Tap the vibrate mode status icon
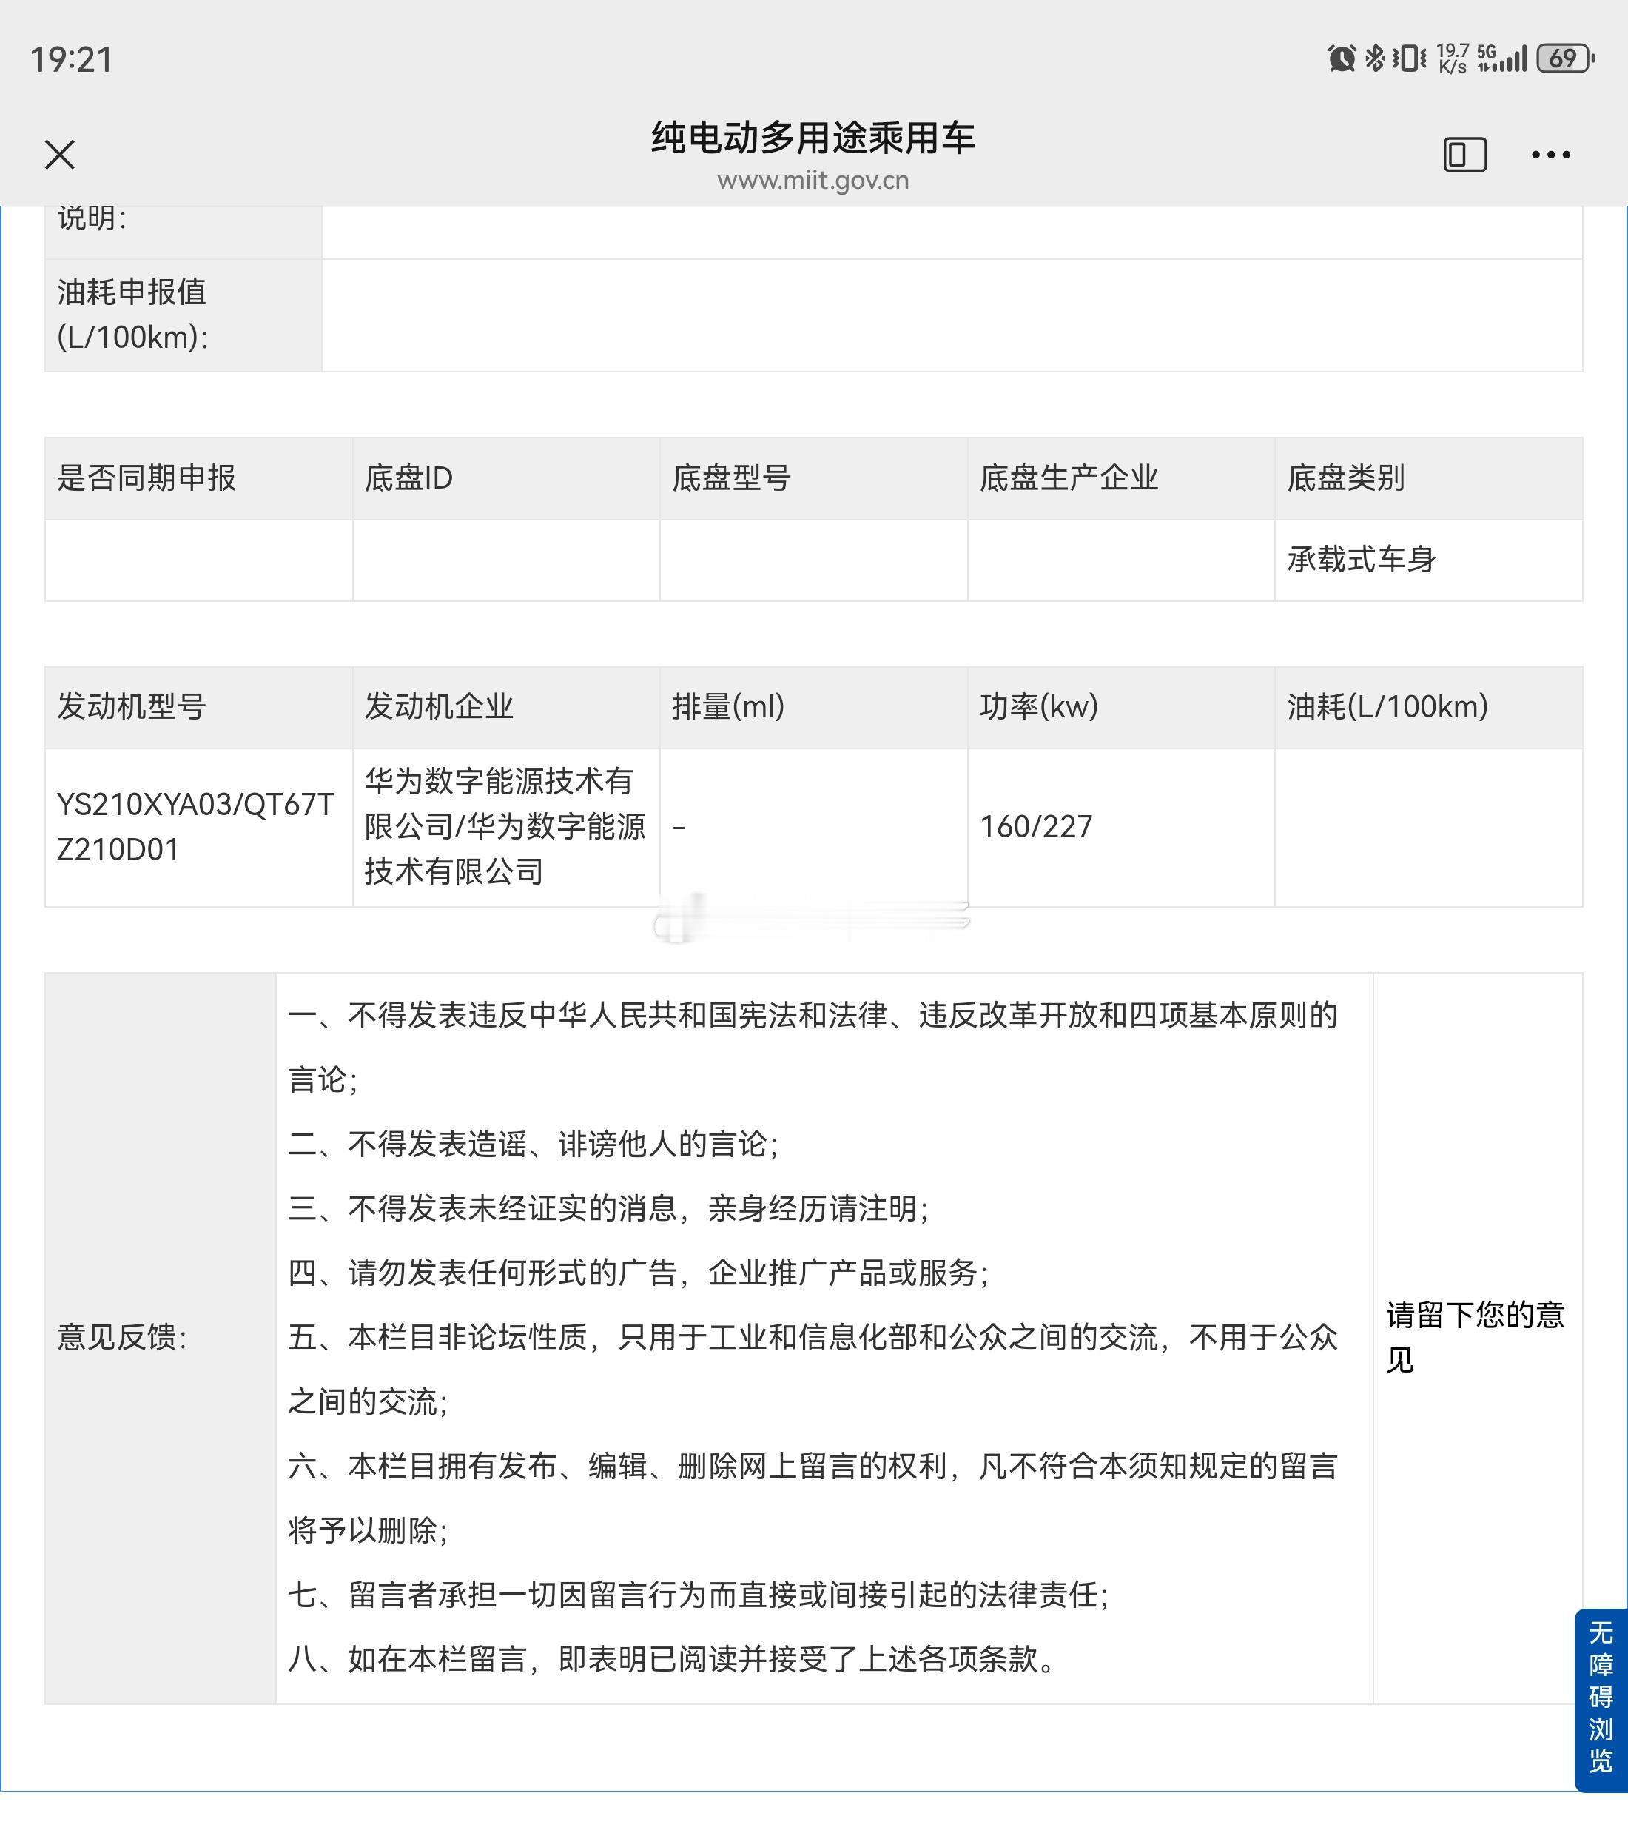Image resolution: width=1628 pixels, height=1836 pixels. pyautogui.click(x=1410, y=58)
